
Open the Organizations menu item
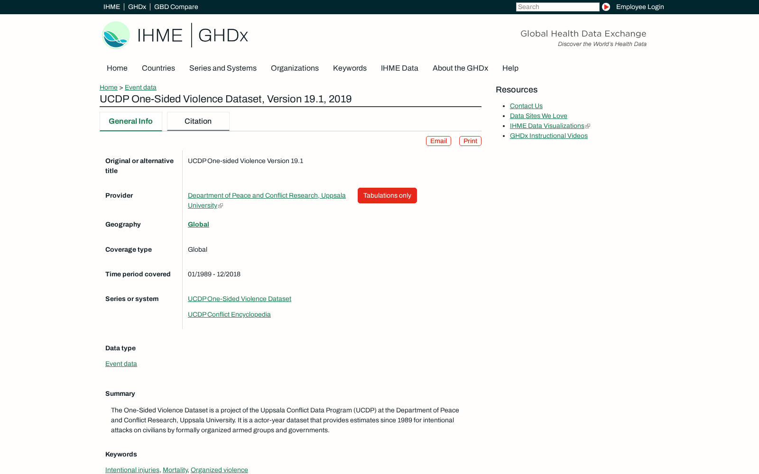[295, 68]
